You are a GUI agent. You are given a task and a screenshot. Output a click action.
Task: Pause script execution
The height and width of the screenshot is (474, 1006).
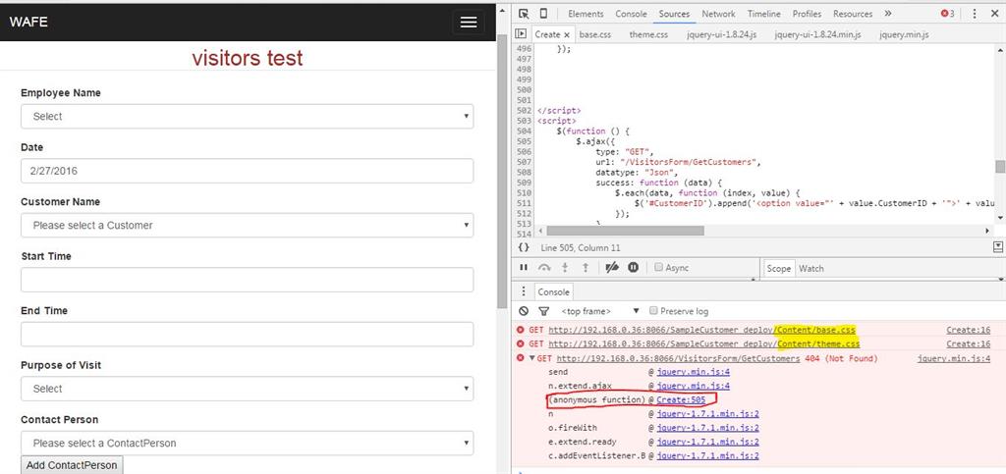pyautogui.click(x=524, y=268)
